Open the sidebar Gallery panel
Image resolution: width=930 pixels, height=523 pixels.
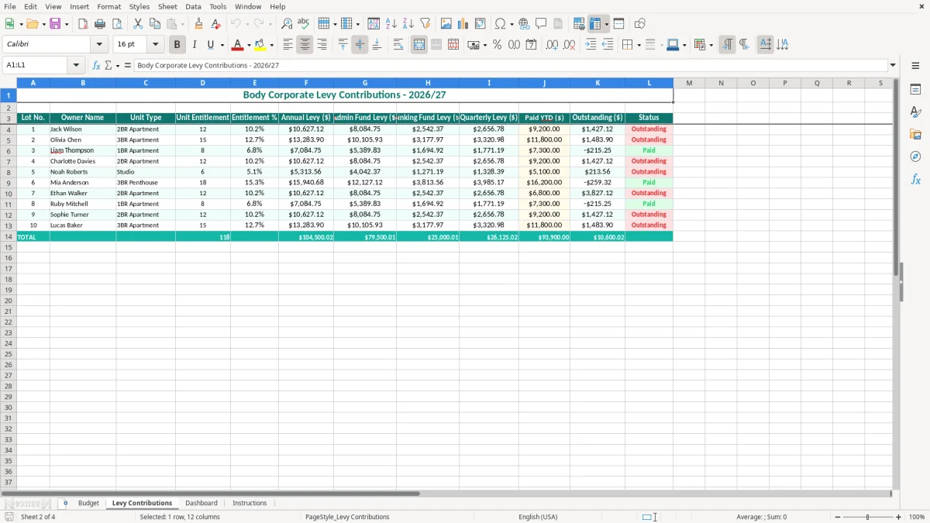[915, 134]
